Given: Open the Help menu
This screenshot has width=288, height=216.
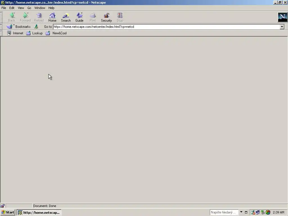Looking at the screenshot, I should [x=51, y=8].
